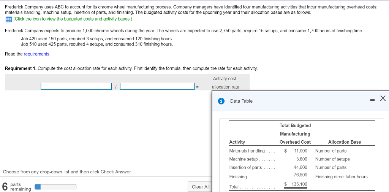The width and height of the screenshot is (389, 192).
Task: Open the numerator formula drop-down
Action: tap(76, 86)
